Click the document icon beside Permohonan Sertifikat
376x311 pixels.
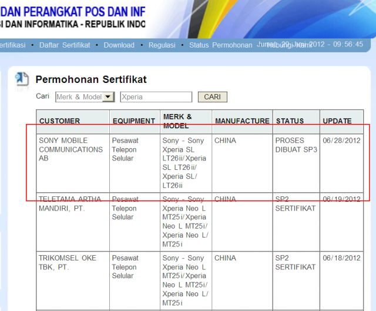click(21, 79)
